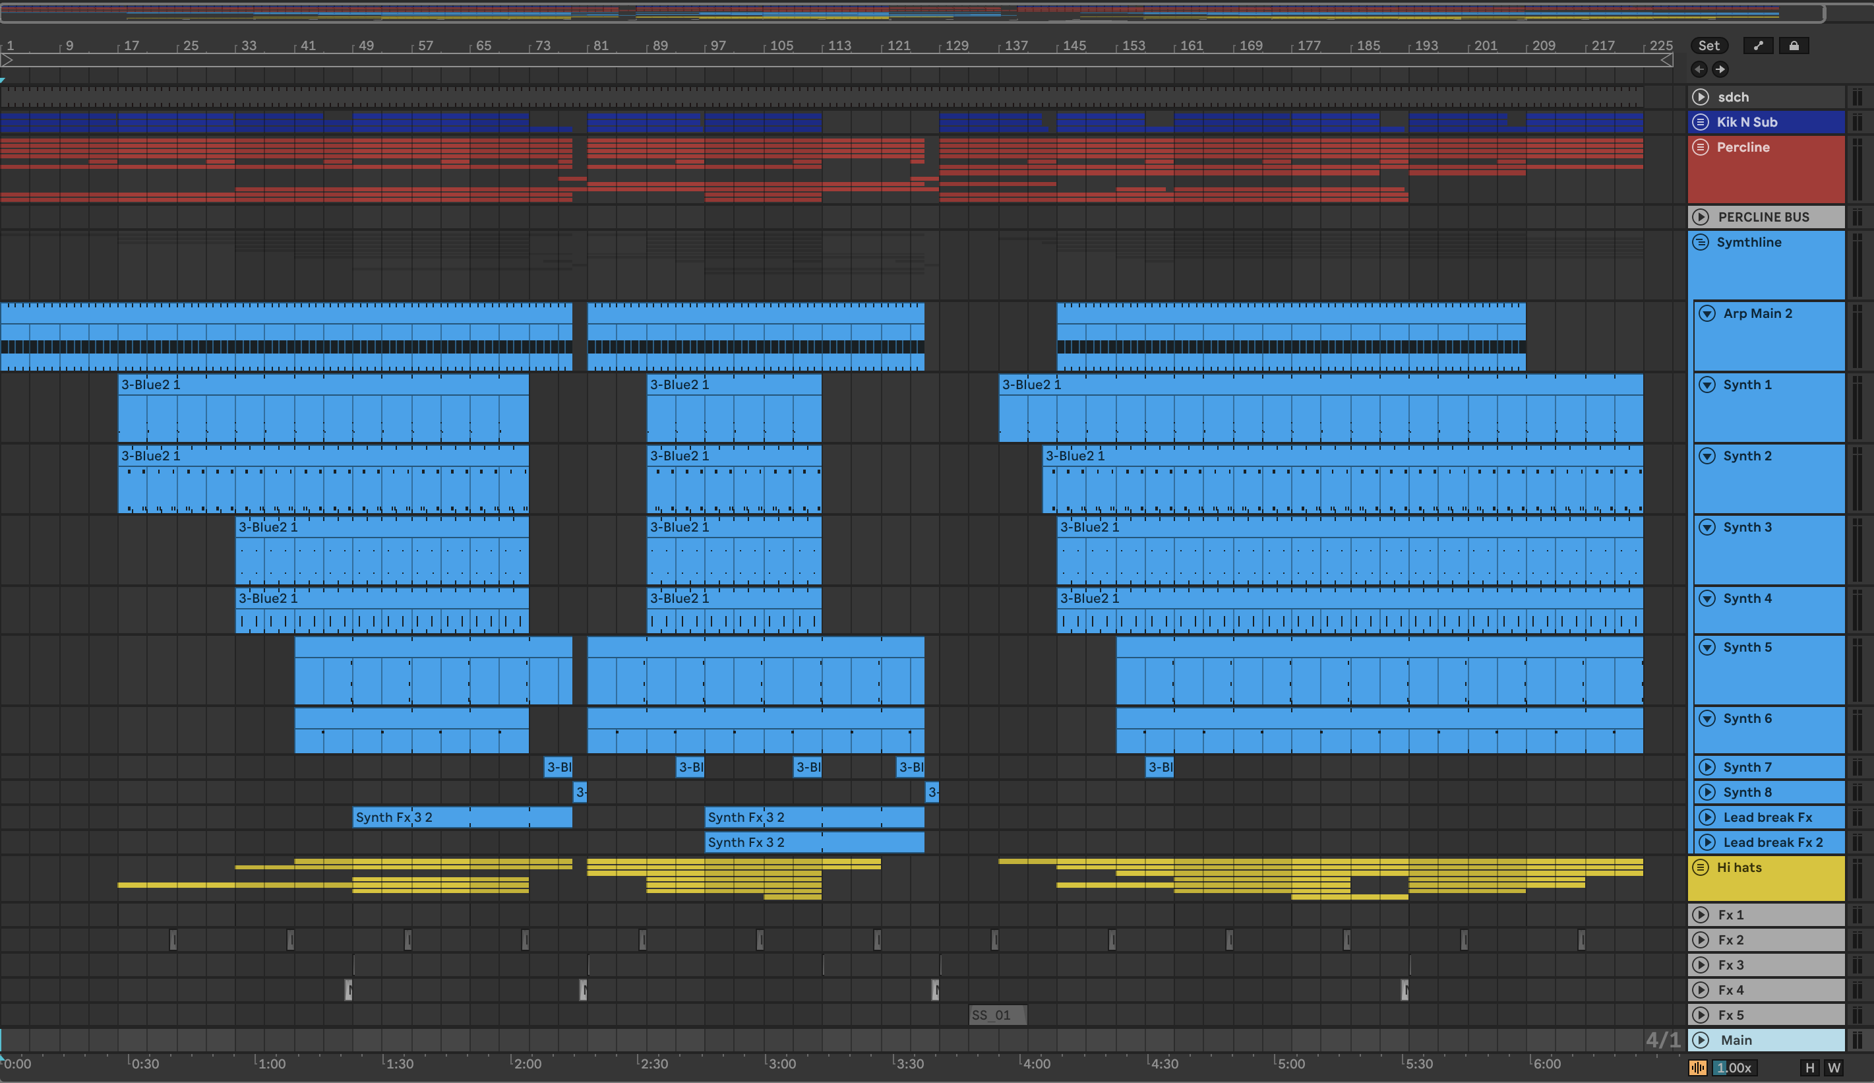Viewport: 1874px width, 1083px height.
Task: Select first Synth Fx 3 2 clip on Lead break Fx
Action: click(x=462, y=817)
